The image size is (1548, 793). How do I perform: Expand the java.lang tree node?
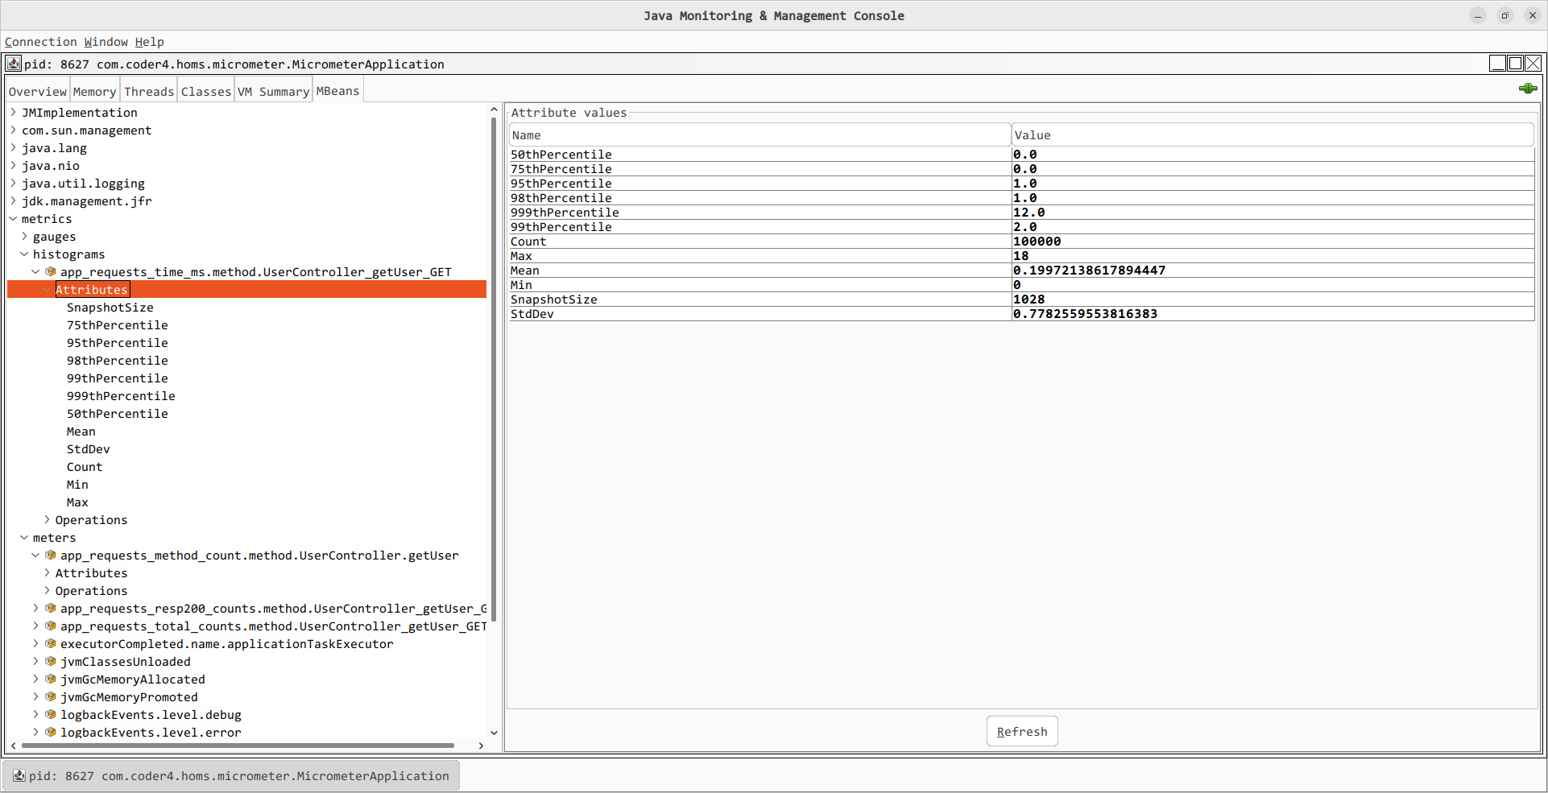pyautogui.click(x=14, y=148)
